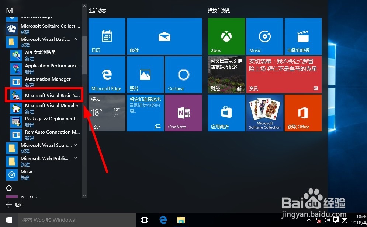Click the app list scrollbar down arrow
The height and width of the screenshot is (227, 367).
(x=84, y=196)
